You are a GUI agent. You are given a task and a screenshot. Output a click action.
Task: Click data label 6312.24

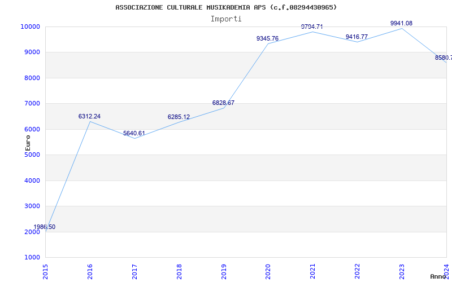click(x=89, y=117)
